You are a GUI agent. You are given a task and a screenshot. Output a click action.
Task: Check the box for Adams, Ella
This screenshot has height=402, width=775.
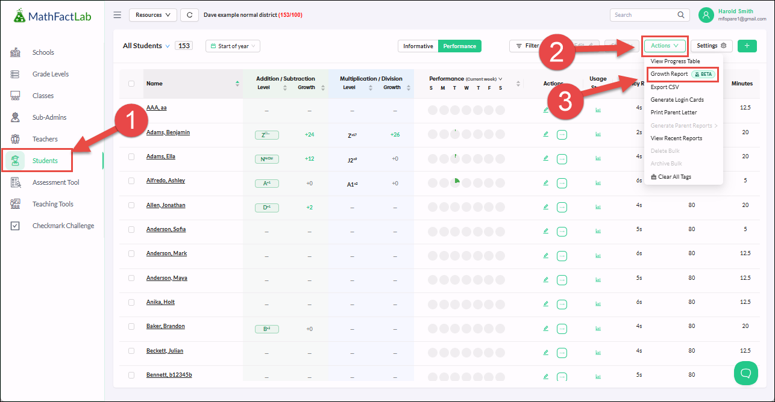(x=131, y=156)
